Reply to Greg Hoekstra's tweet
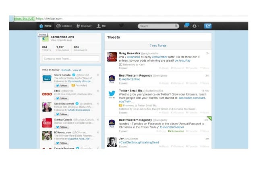The width and height of the screenshot is (257, 193). pos(164,68)
